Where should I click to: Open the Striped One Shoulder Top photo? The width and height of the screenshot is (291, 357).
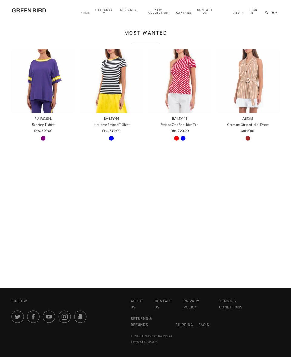(179, 81)
